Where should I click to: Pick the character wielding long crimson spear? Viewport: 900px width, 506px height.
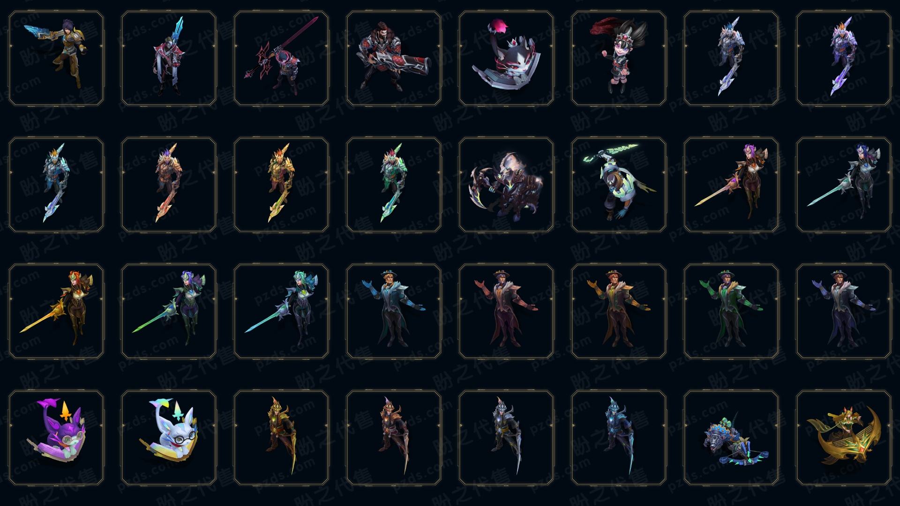pyautogui.click(x=281, y=59)
